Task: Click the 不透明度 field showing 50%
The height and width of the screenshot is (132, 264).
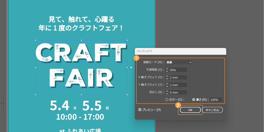Action: click(x=178, y=70)
